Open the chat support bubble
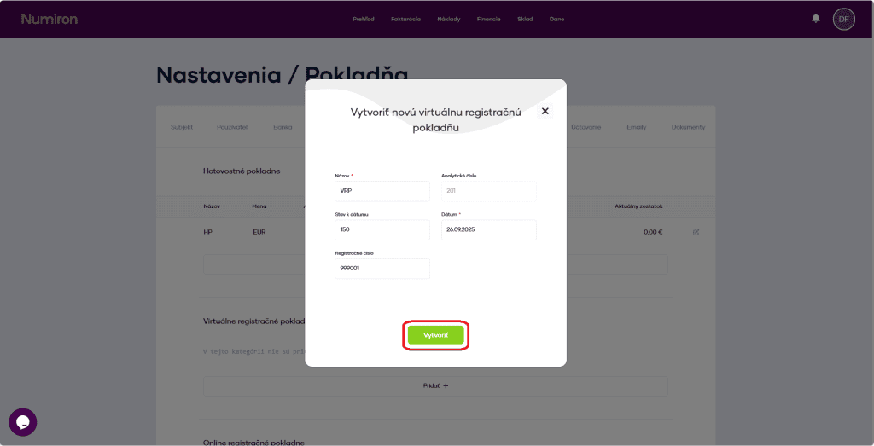 pos(23,422)
